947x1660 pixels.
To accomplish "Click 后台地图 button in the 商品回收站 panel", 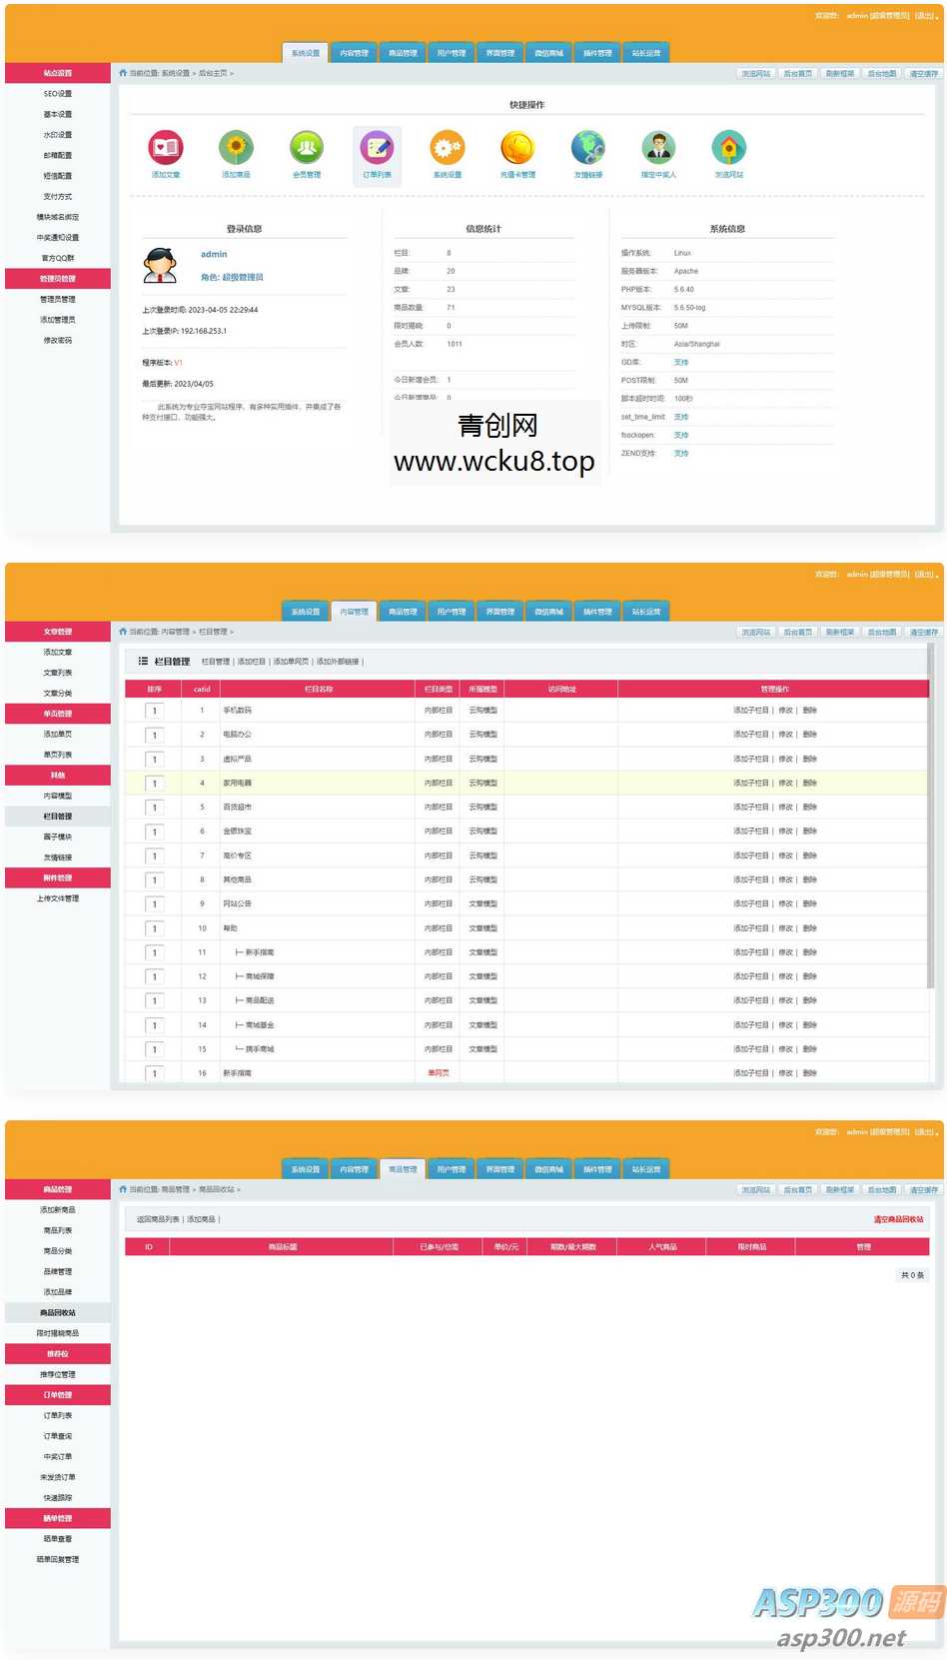I will (881, 1189).
